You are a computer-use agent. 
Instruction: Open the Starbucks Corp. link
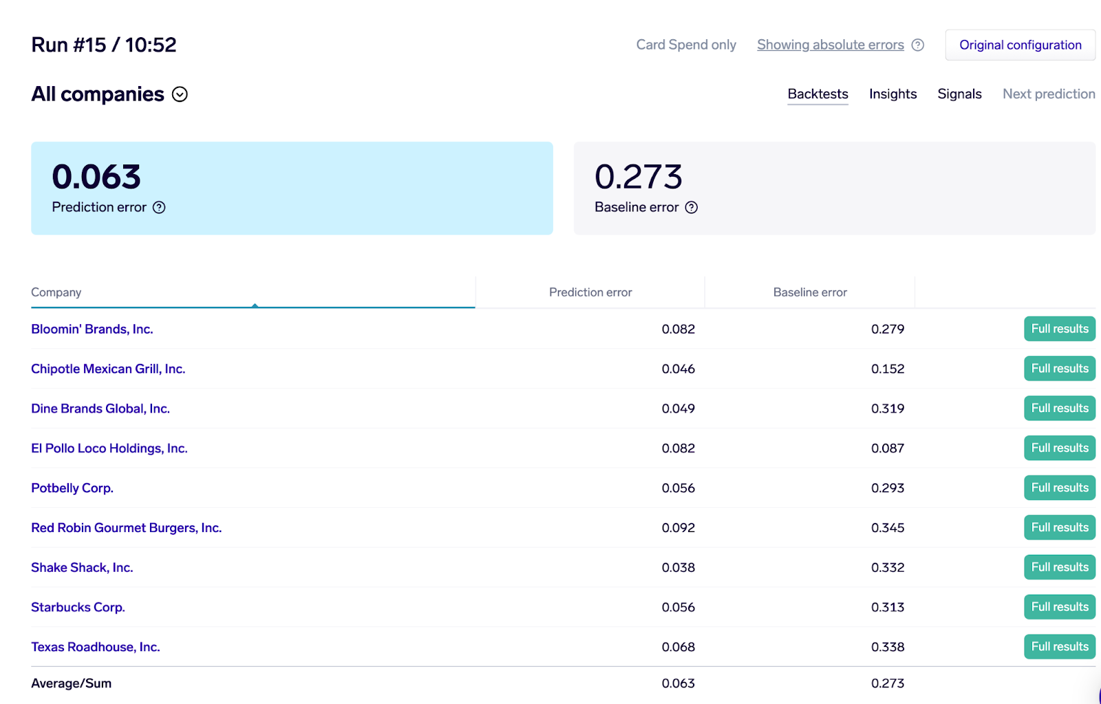pos(78,607)
